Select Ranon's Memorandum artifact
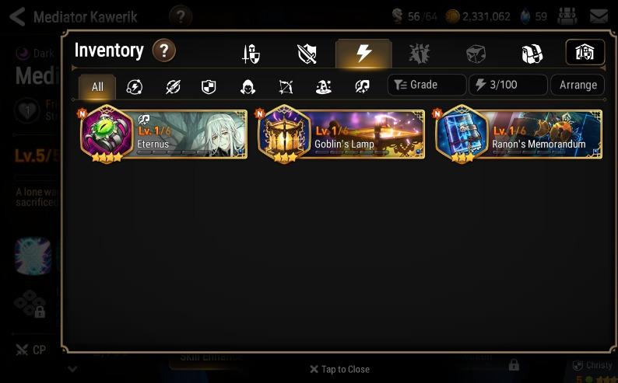The width and height of the screenshot is (618, 383). click(x=518, y=134)
